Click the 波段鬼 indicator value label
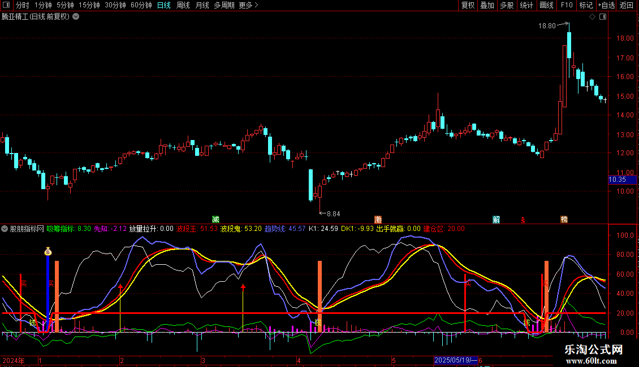This screenshot has height=367, width=639. (241, 229)
